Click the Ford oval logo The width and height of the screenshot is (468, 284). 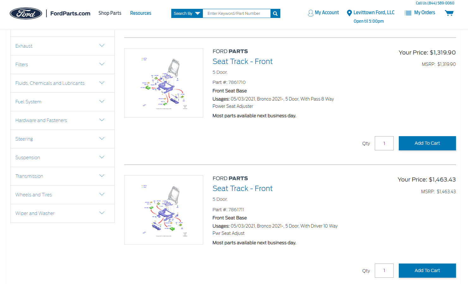26,13
